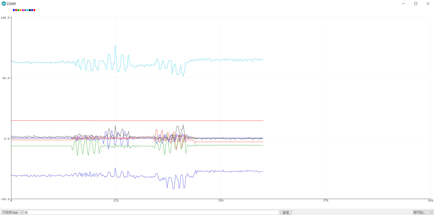Click the 250 x-axis tick label
The height and width of the screenshot is (215, 434).
click(221, 201)
